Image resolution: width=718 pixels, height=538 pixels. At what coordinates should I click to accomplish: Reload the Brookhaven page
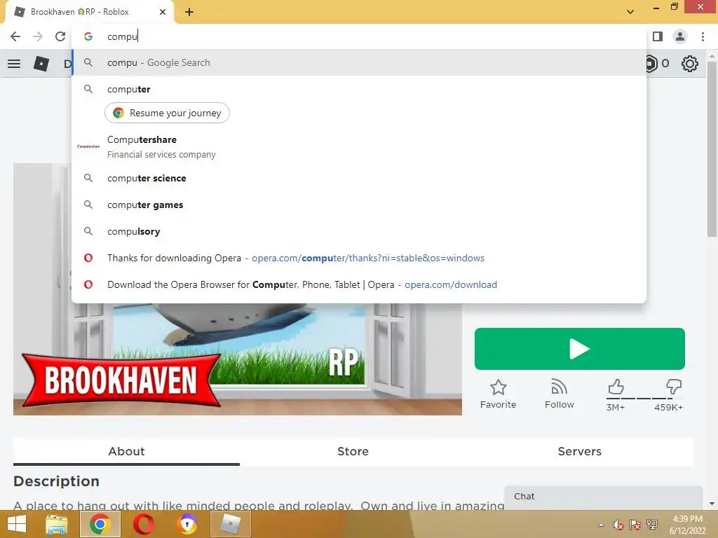point(60,36)
